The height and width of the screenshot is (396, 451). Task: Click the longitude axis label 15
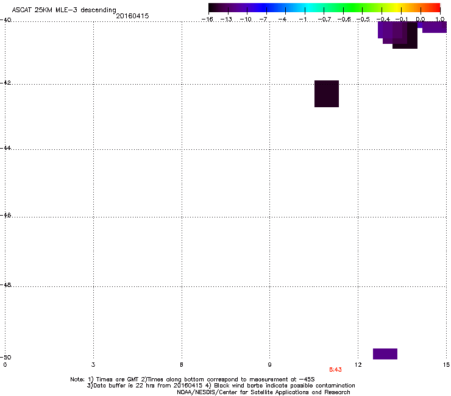446,365
